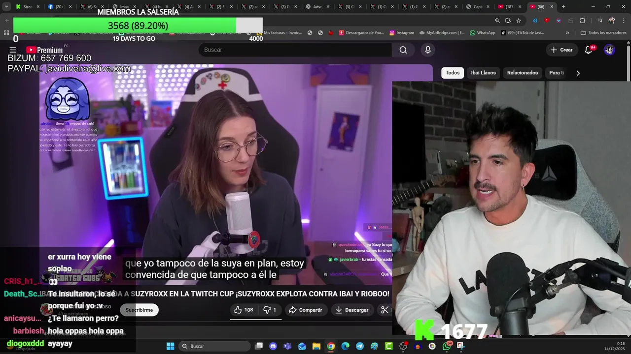
Task: Like the video with 108 likes
Action: pos(244,310)
